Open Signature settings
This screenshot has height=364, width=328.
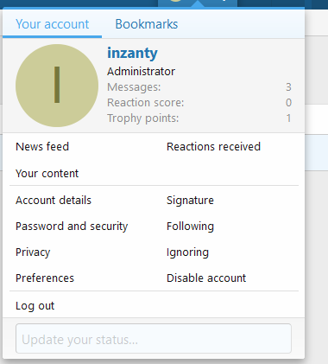tap(190, 201)
